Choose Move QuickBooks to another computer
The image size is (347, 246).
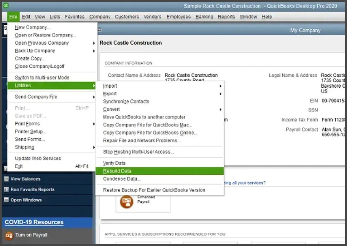point(159,117)
